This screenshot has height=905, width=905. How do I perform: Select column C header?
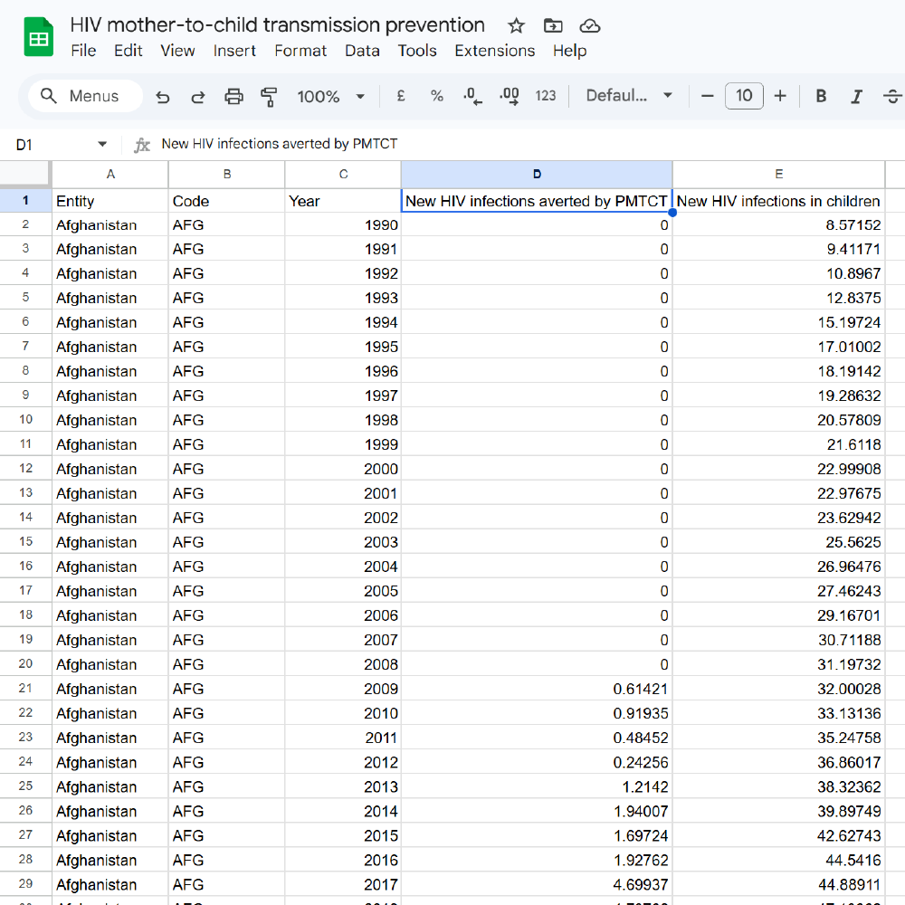[343, 175]
